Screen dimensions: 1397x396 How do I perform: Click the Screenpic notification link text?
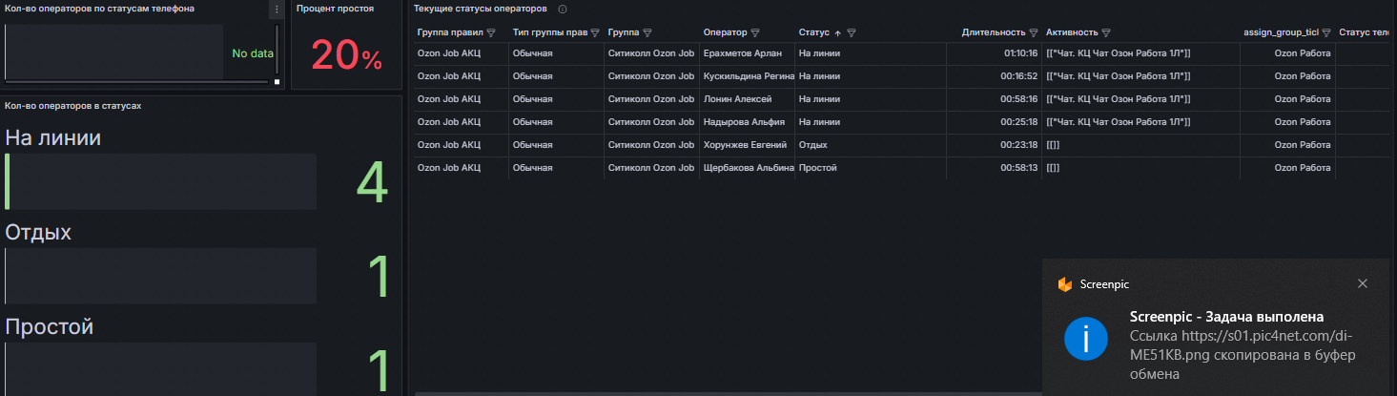(x=1242, y=355)
